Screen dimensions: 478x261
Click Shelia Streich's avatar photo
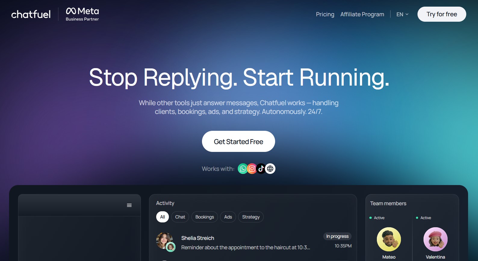coord(164,241)
